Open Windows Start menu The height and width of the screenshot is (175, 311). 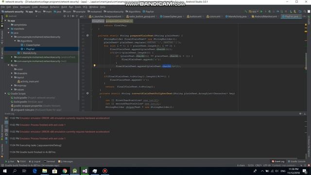[4, 171]
